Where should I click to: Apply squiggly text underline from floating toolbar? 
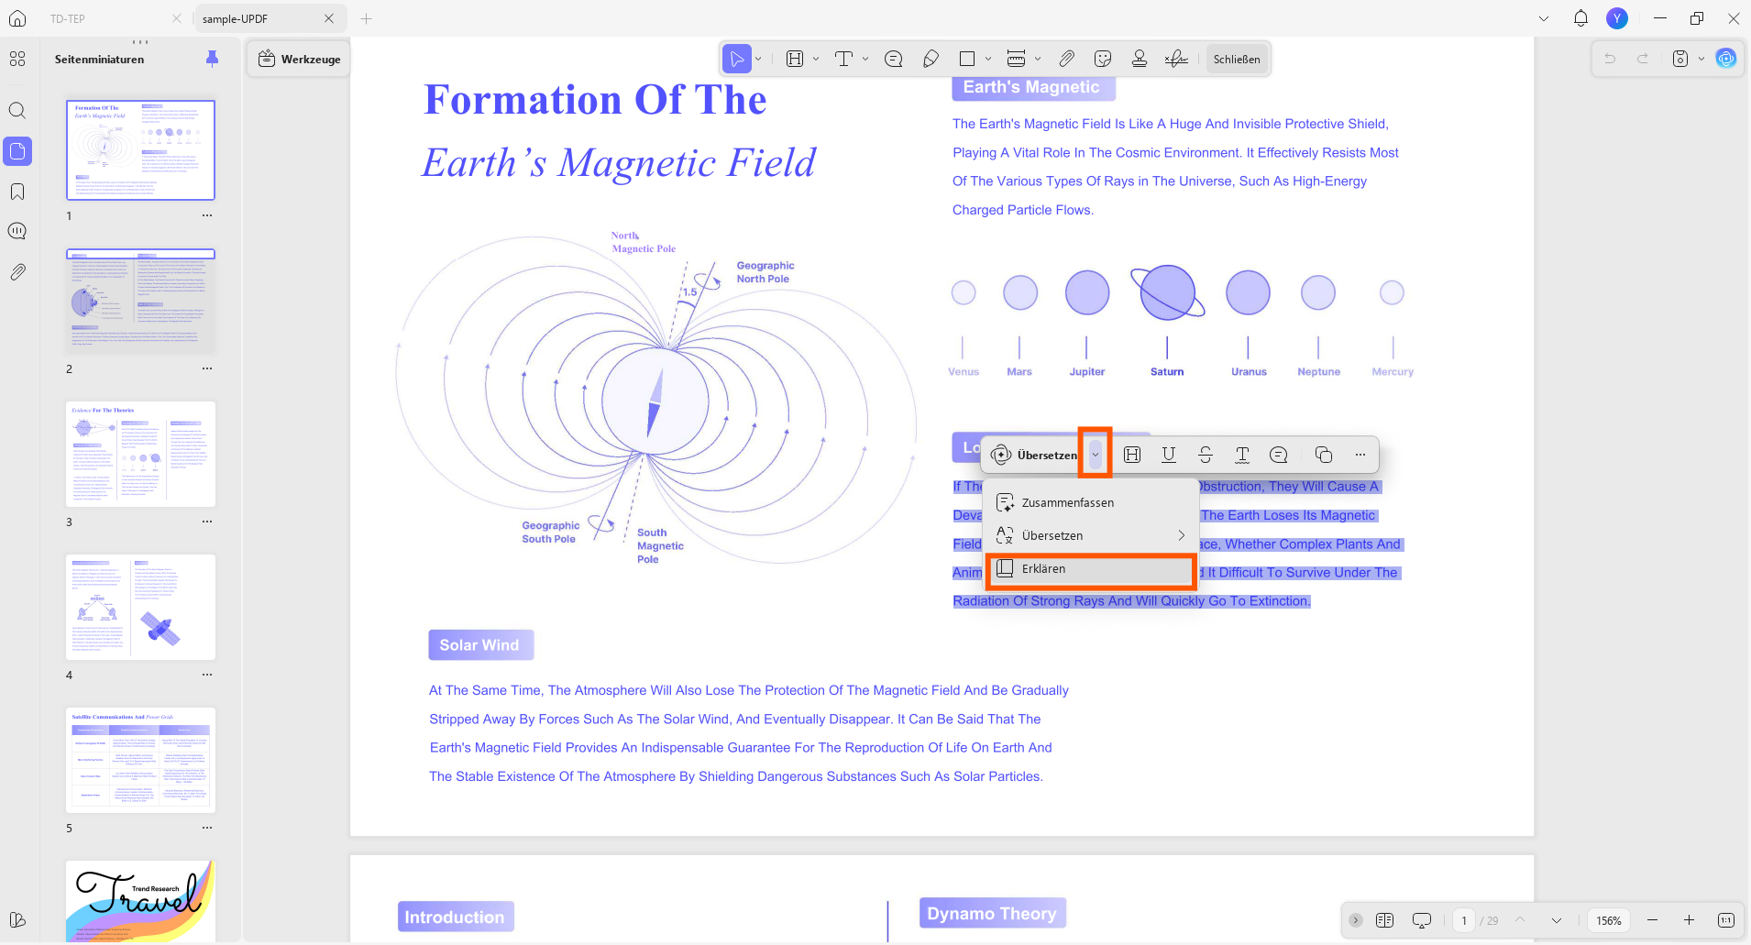tap(1242, 455)
